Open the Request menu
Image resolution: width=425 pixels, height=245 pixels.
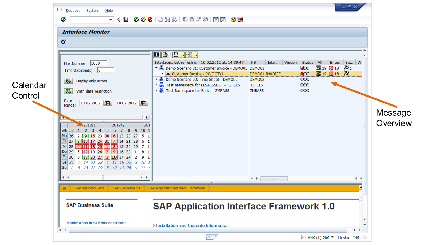pos(73,11)
